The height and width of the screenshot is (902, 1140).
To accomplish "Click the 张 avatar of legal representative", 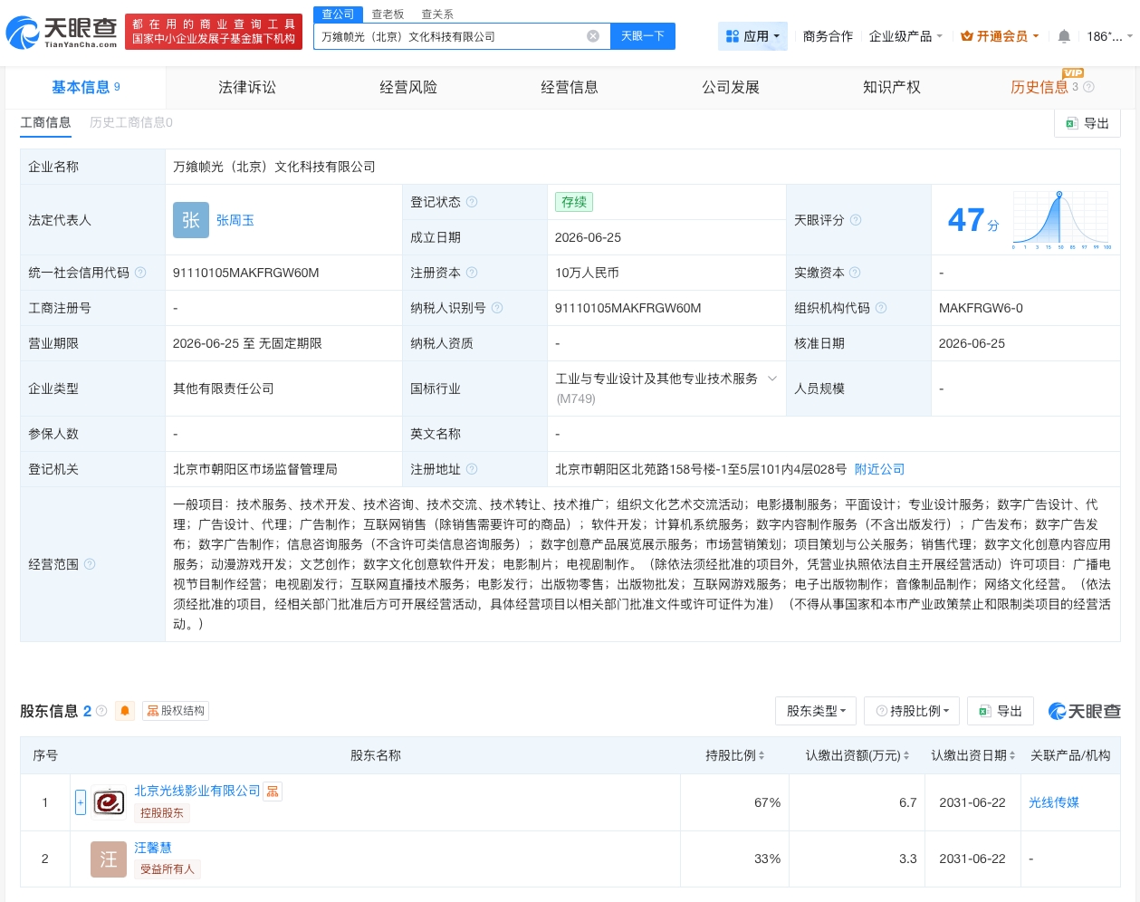I will 191,220.
